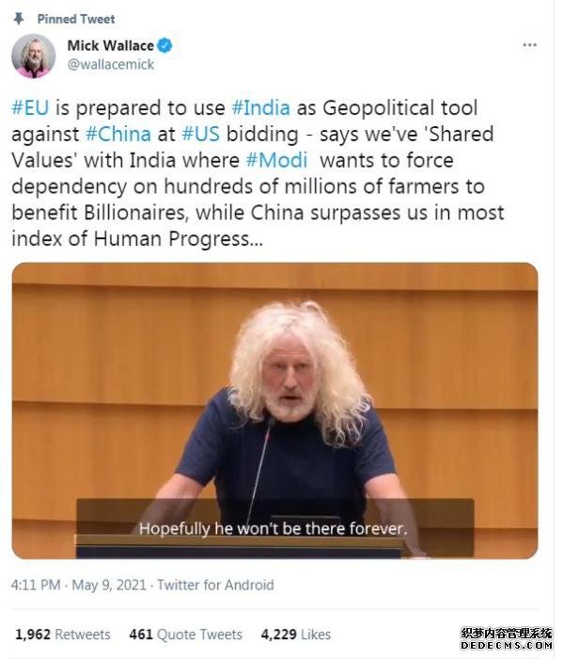This screenshot has width=563, height=659.
Task: Open Mick Wallace's profile avatar
Action: pos(34,56)
